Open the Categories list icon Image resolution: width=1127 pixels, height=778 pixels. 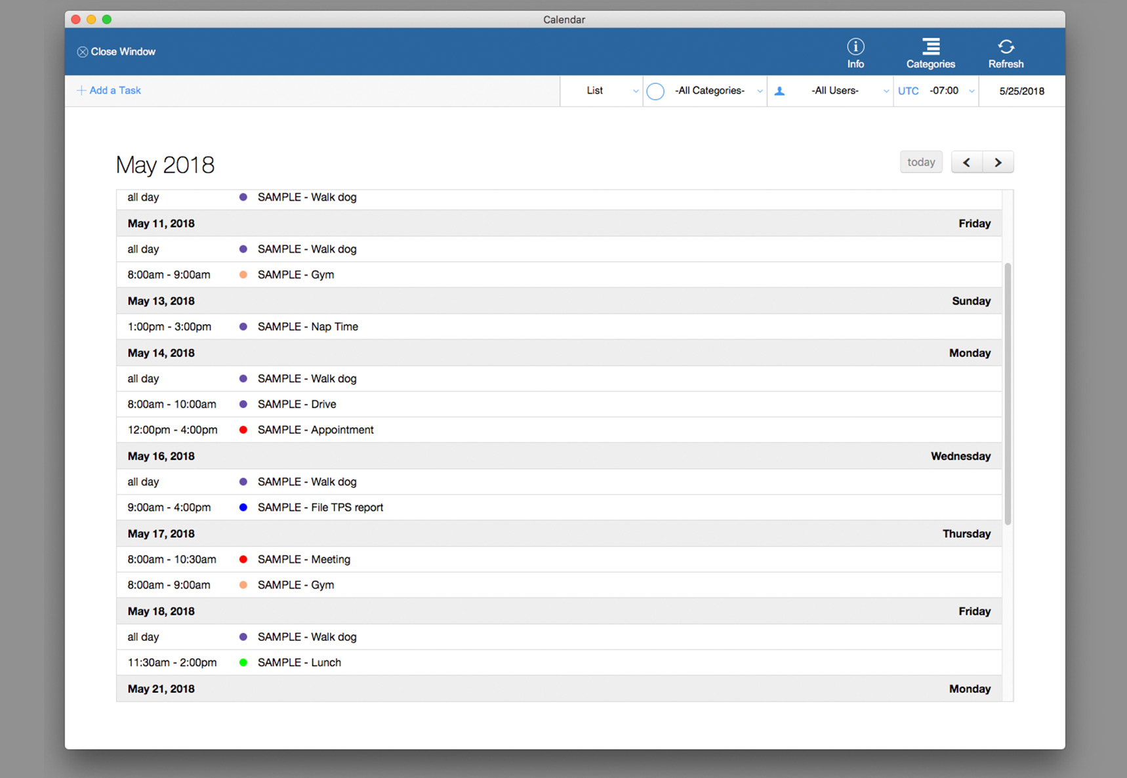click(930, 47)
